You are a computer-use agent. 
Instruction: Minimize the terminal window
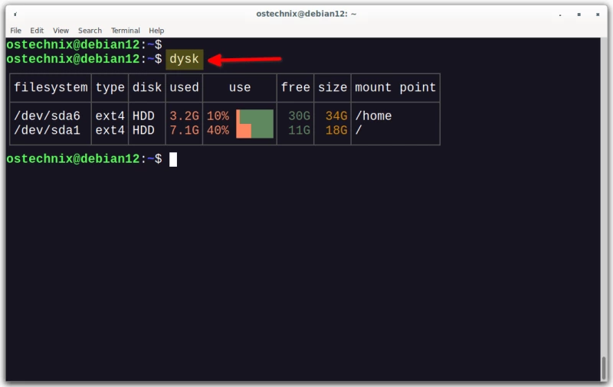point(560,15)
